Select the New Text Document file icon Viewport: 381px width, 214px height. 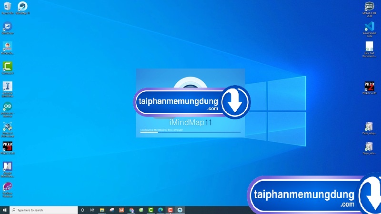(x=369, y=49)
